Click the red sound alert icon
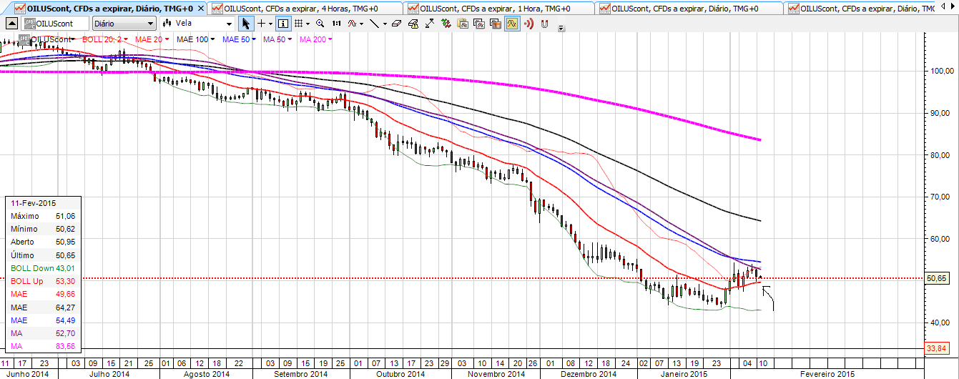The image size is (959, 379). (528, 24)
